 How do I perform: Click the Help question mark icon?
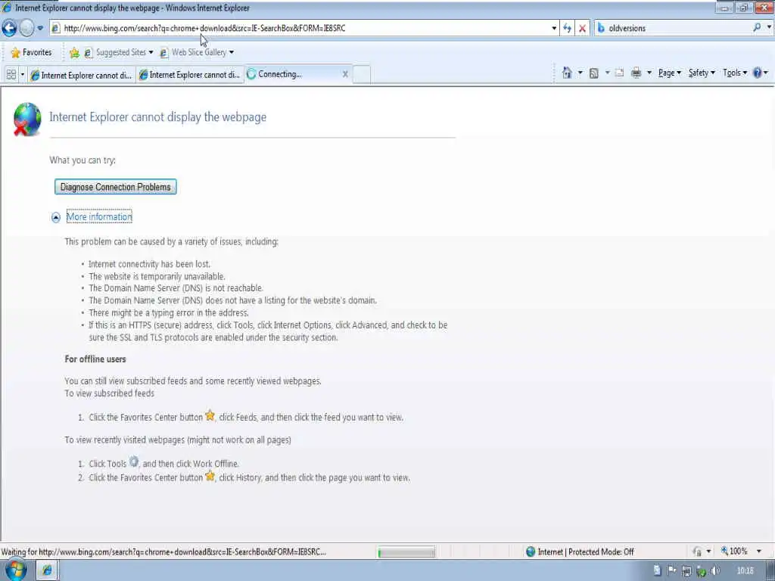pos(757,73)
